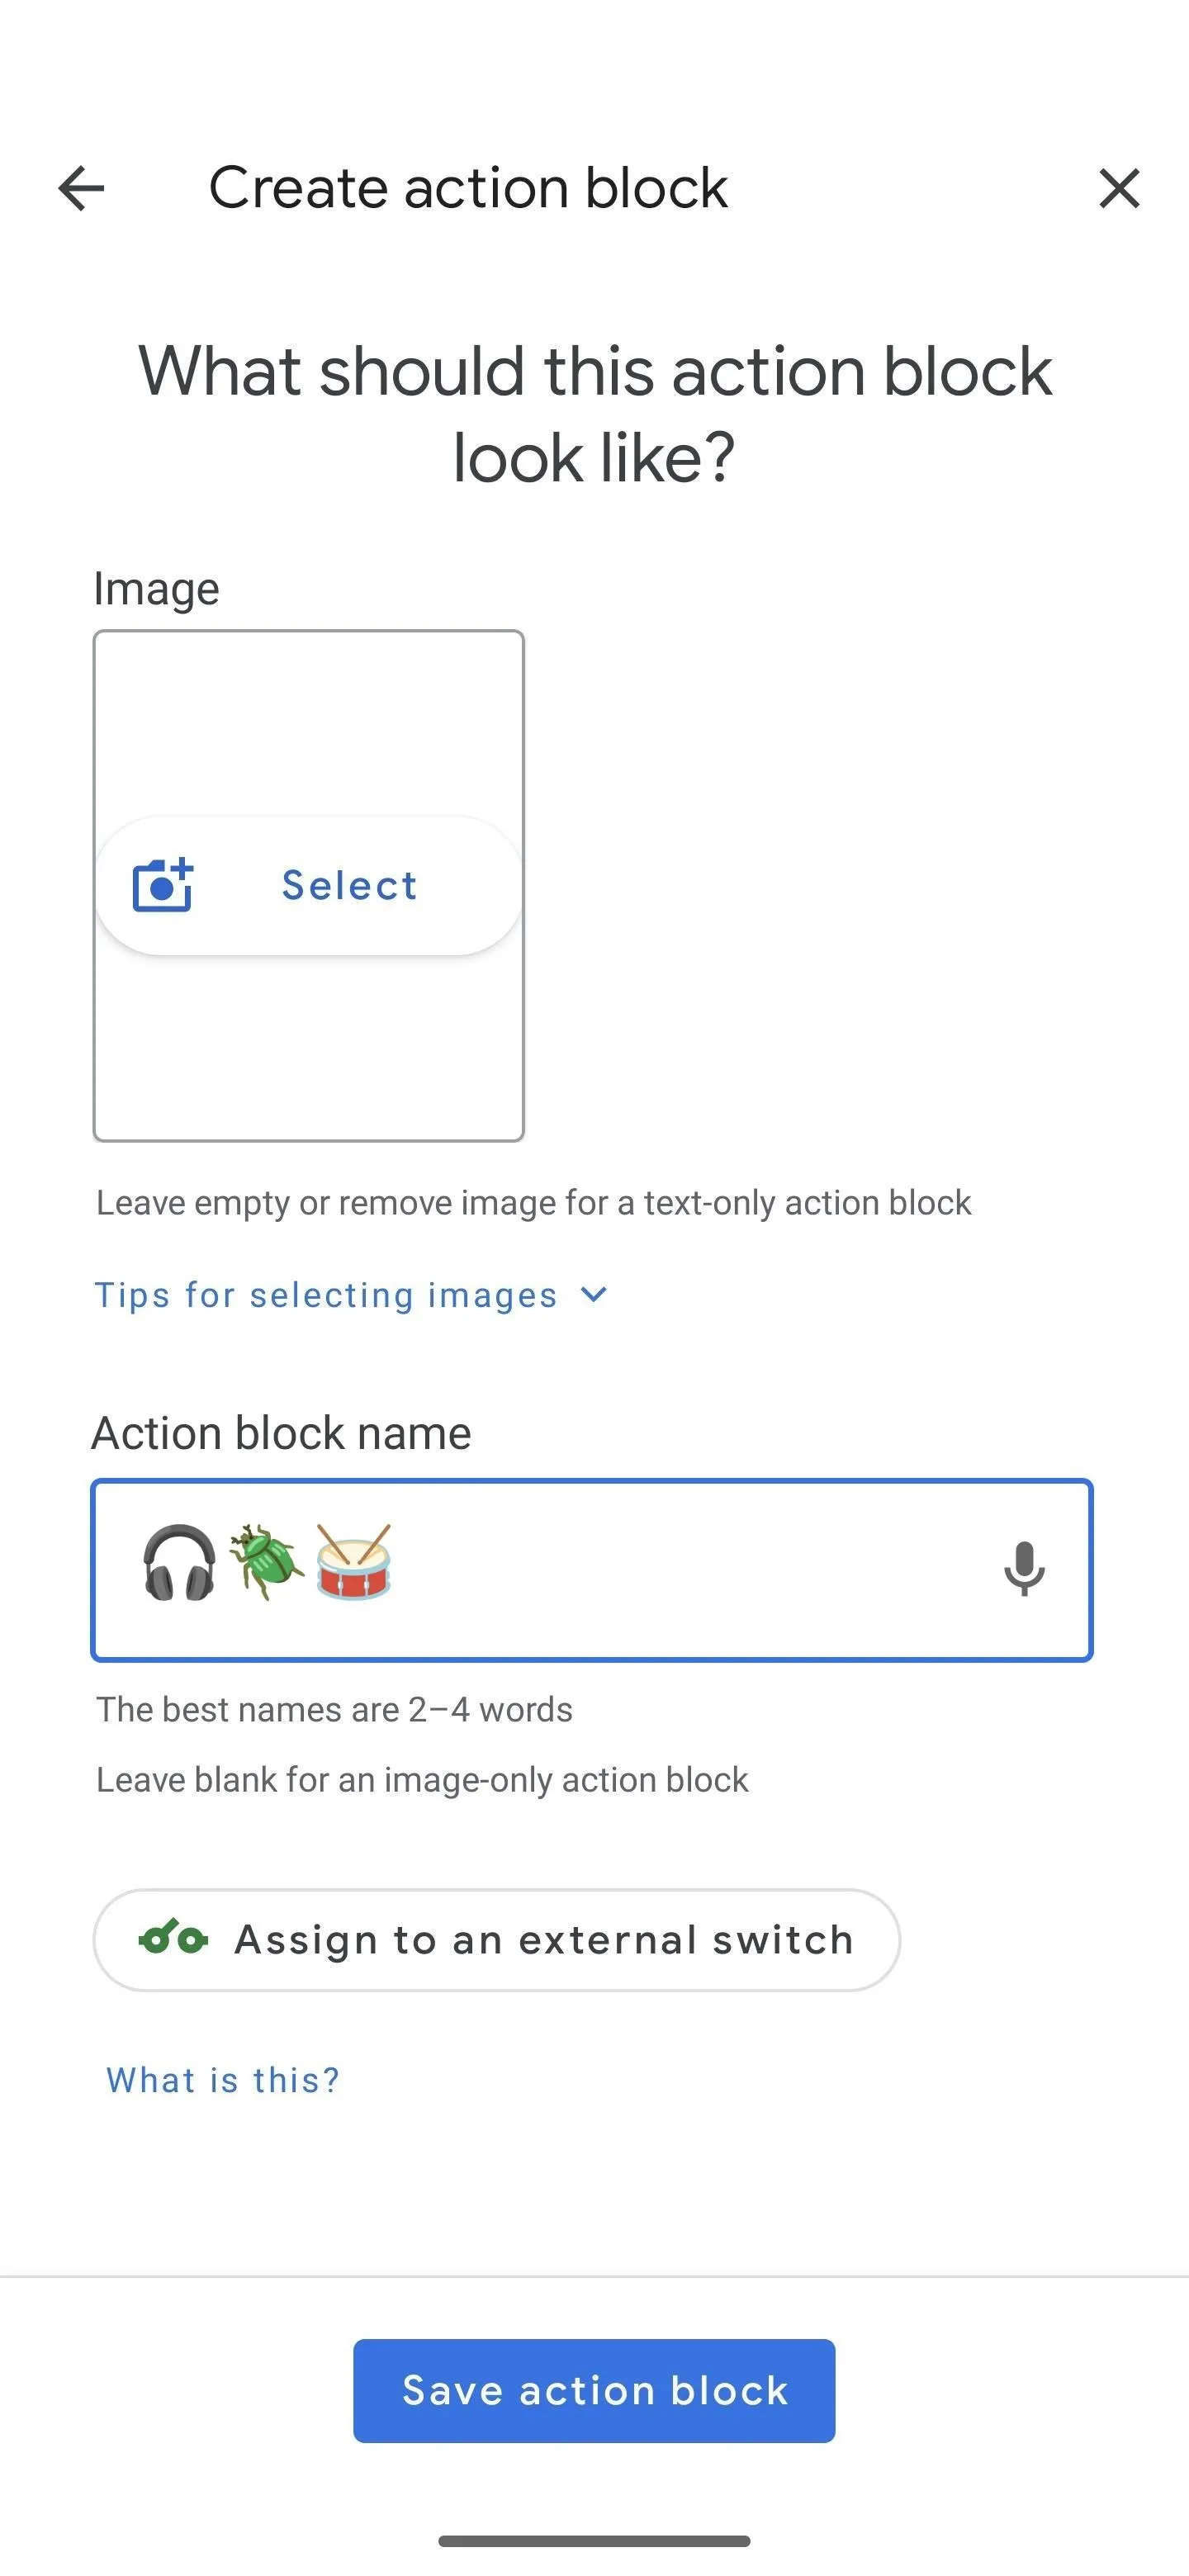This screenshot has height=2576, width=1189.
Task: Place cursor on the drum emoji
Action: coord(353,1562)
